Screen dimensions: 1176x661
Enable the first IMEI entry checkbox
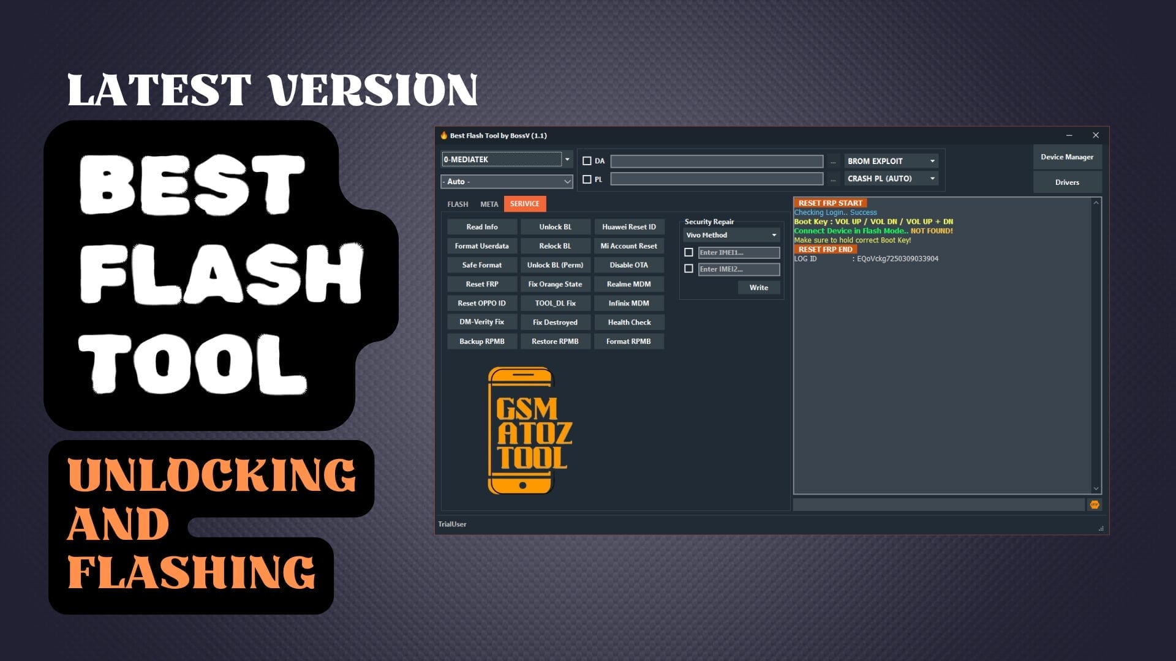[x=689, y=251]
